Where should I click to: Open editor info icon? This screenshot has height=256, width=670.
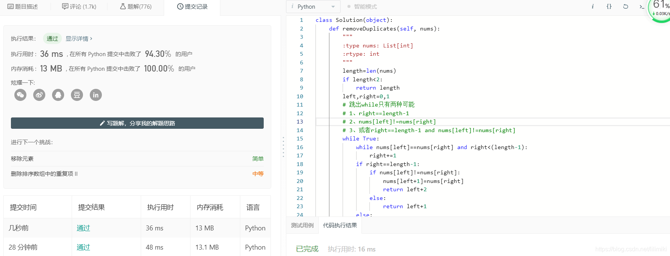[x=593, y=6]
